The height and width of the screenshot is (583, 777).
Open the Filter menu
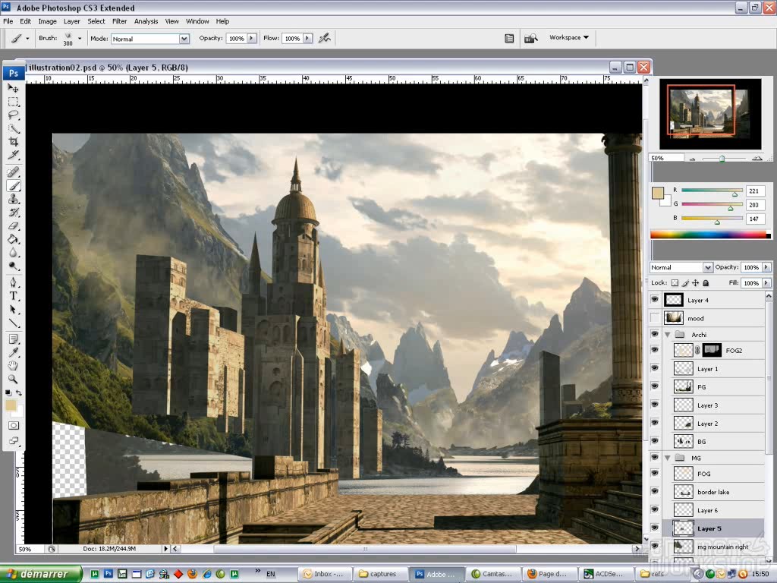(120, 21)
